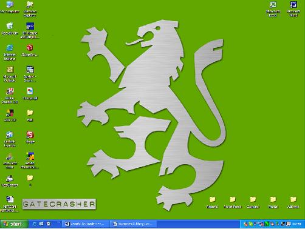Open the Parcel Force folder
Image resolution: width=305 pixels, height=229 pixels.
[x=233, y=202]
